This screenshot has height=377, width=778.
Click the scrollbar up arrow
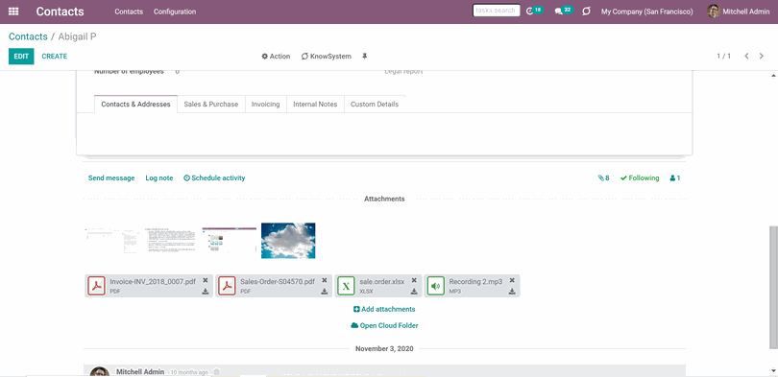coord(773,75)
